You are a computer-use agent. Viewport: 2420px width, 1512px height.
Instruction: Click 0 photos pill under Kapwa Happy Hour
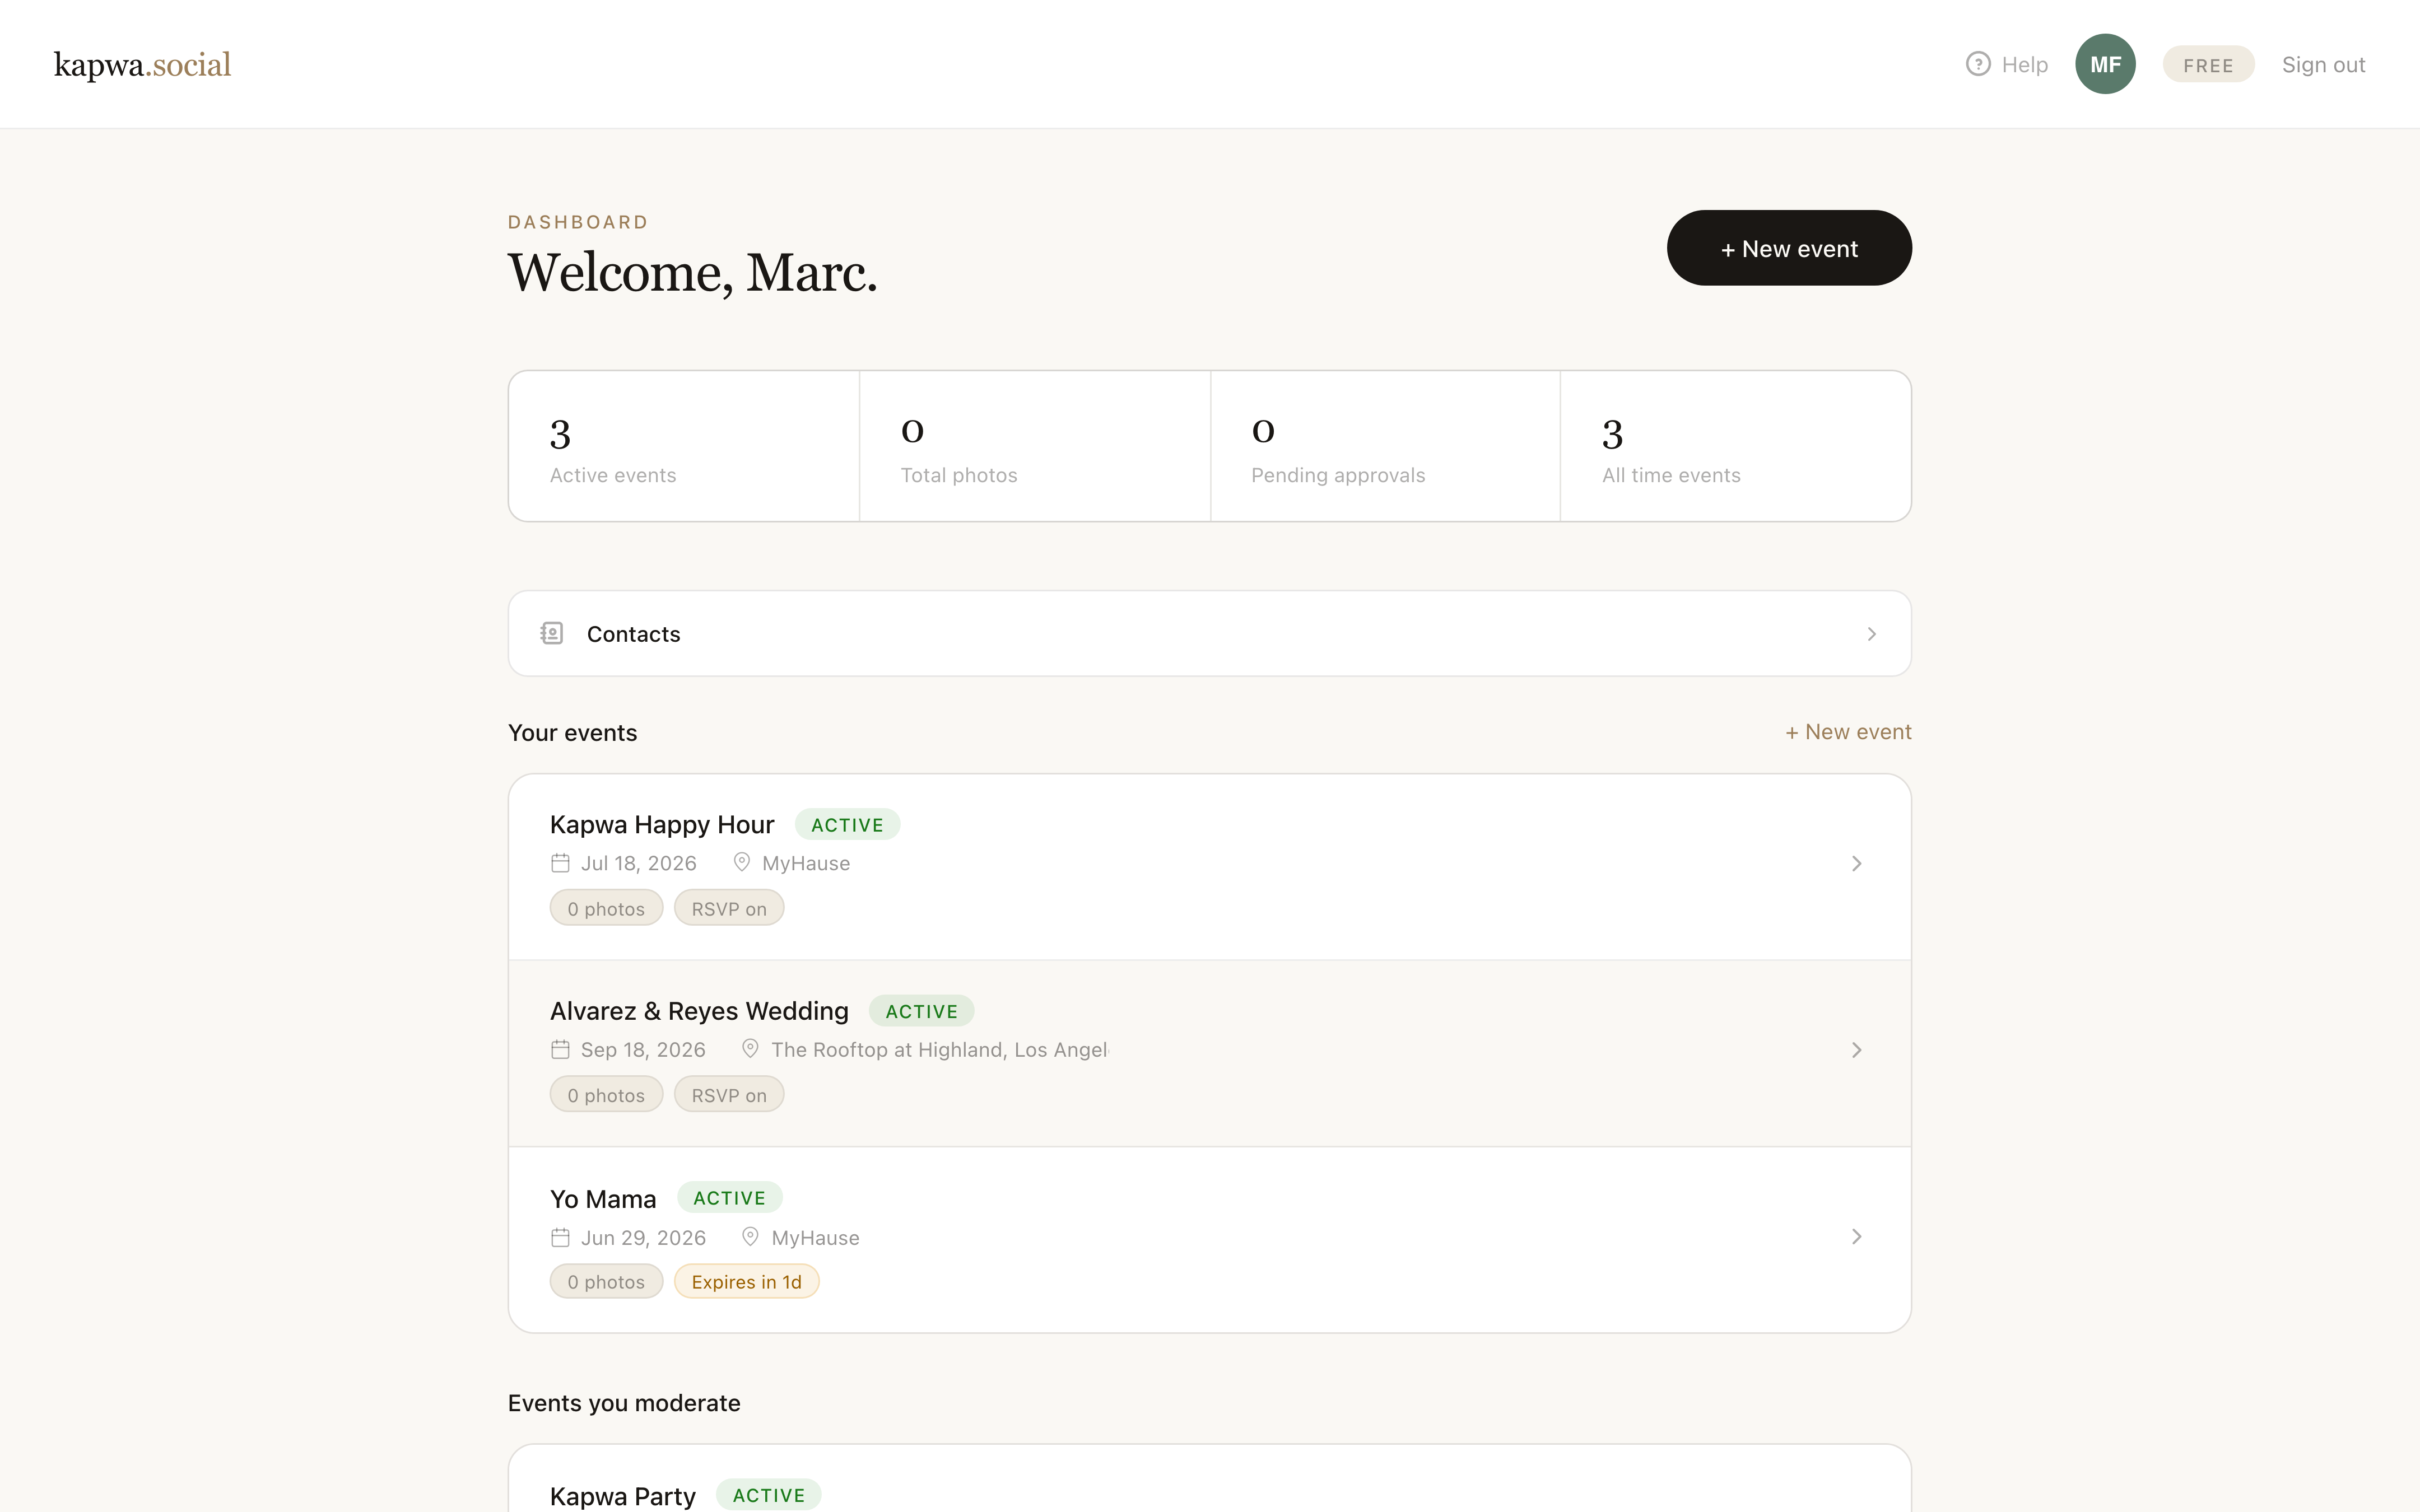pos(606,909)
